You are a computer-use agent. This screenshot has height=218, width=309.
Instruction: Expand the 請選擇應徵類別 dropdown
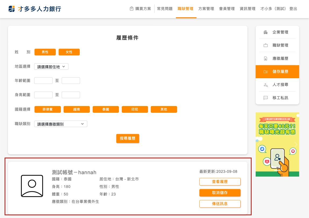[x=61, y=124]
